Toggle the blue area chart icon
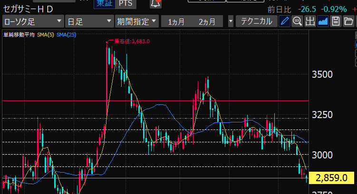Viewport: 357px width, 194px height. point(323,21)
